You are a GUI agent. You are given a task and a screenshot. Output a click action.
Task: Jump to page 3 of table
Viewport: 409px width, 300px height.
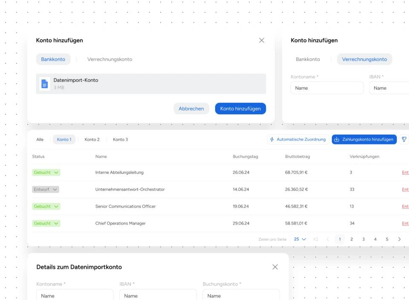363,239
